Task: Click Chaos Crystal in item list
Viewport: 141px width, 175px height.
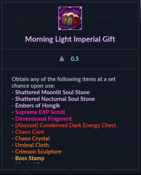Action: coord(32,139)
